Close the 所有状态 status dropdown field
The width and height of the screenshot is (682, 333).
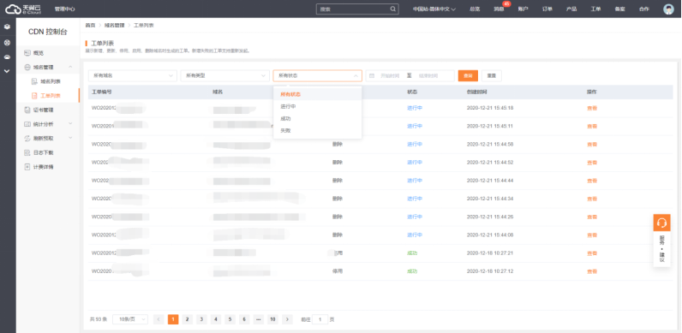point(318,75)
